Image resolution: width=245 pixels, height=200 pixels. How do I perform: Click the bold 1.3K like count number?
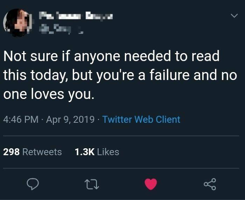click(84, 152)
